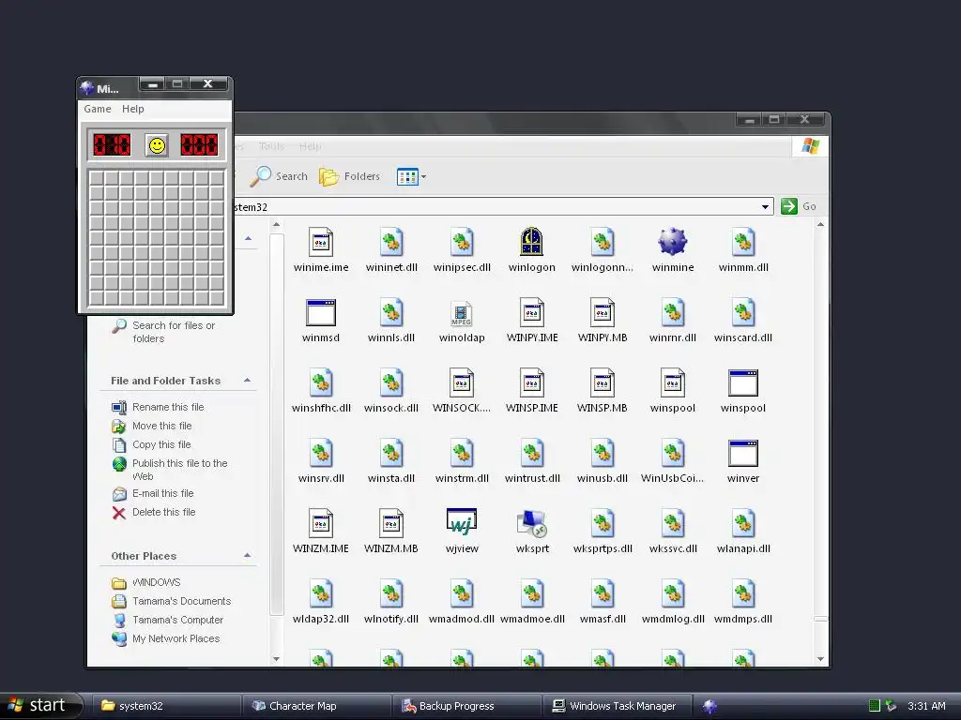Collapse the File and Folder Tasks section
Image resolution: width=961 pixels, height=720 pixels.
click(247, 381)
